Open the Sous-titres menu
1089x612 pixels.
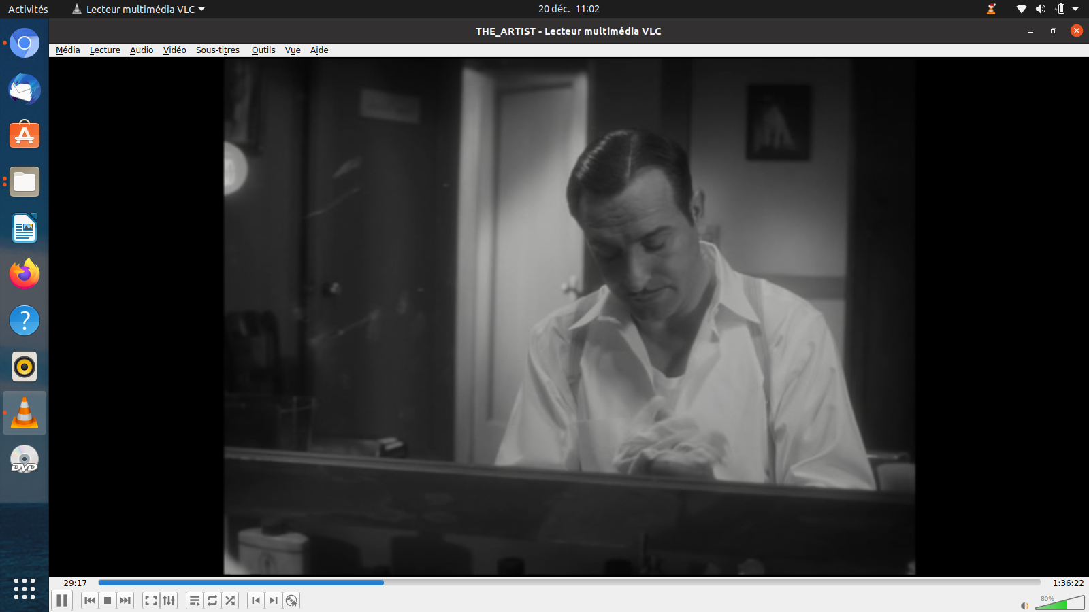click(x=218, y=50)
